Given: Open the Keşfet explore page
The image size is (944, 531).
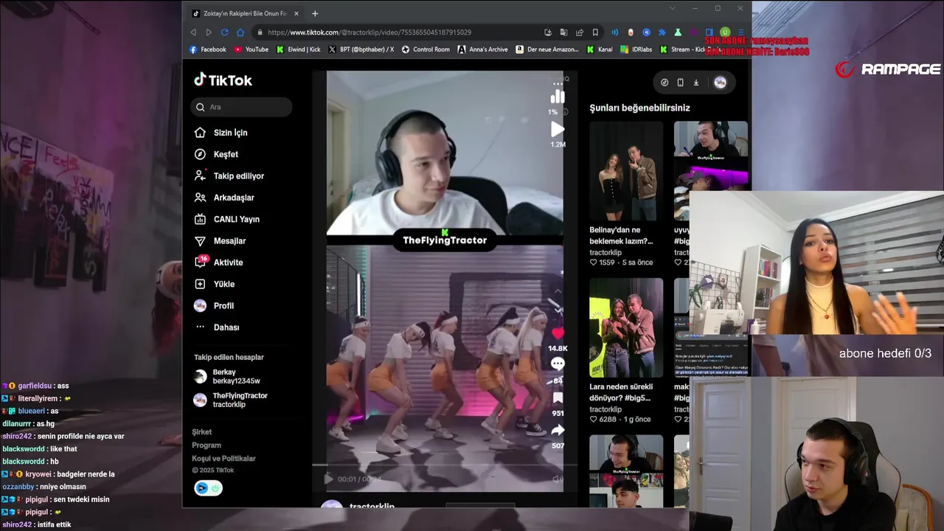Looking at the screenshot, I should [x=216, y=154].
